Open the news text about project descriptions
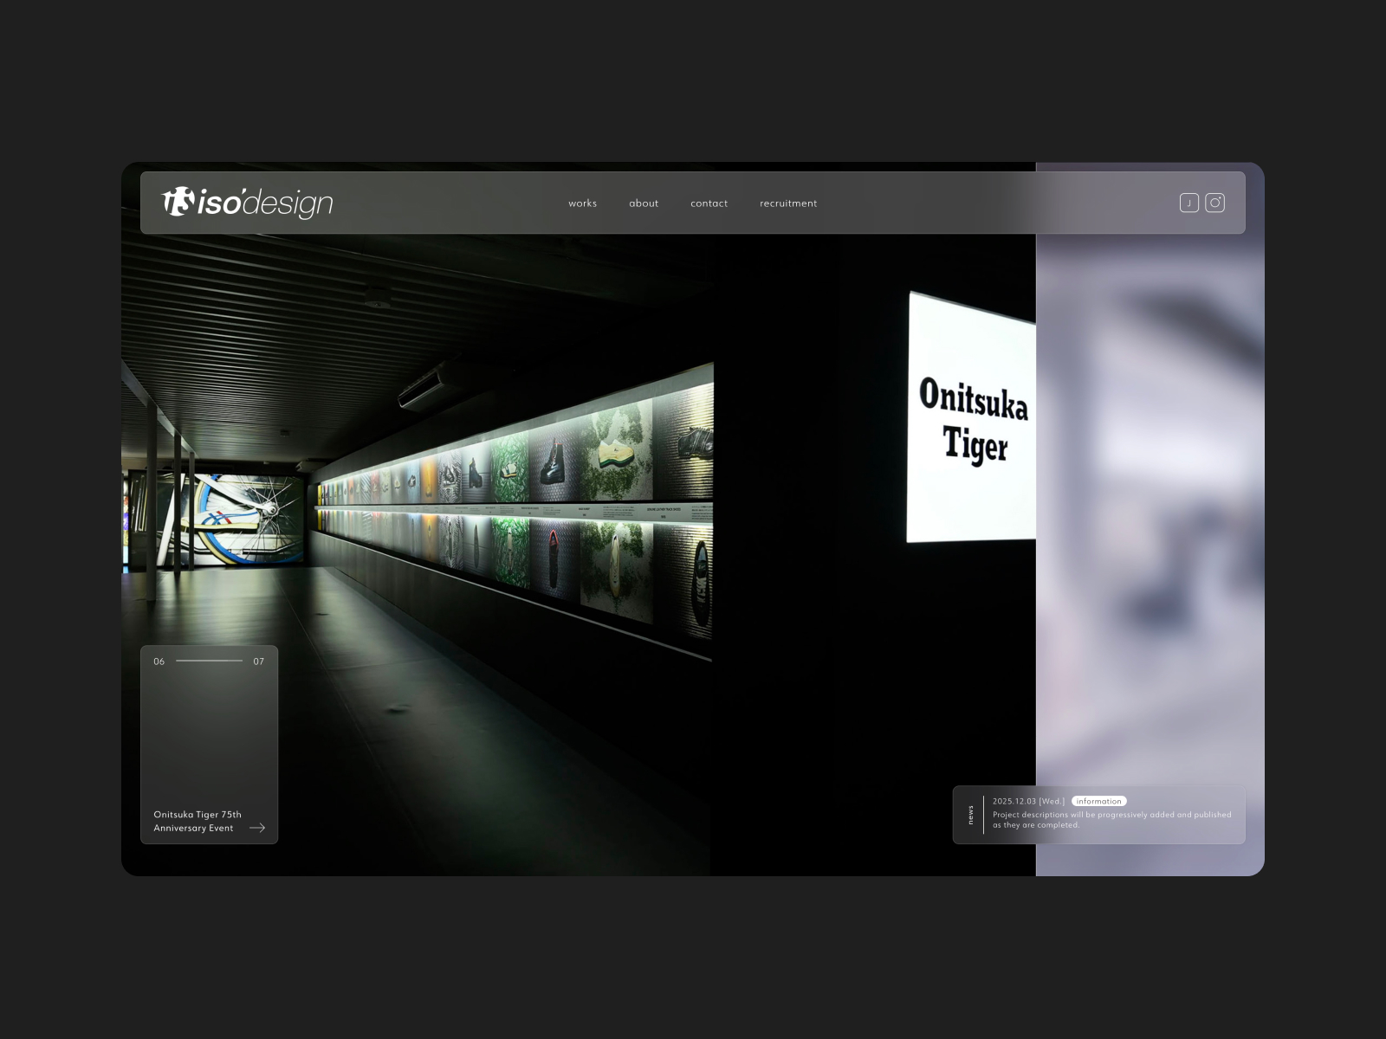Viewport: 1386px width, 1039px height. tap(1111, 820)
